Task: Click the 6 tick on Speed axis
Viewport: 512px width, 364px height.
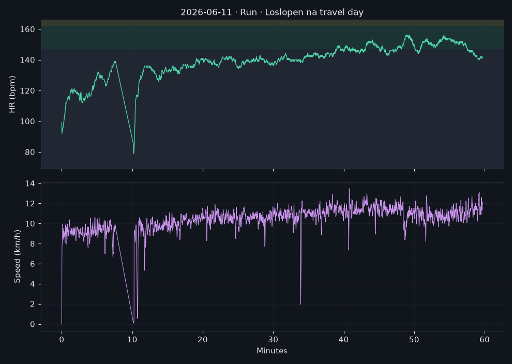Action: tap(33, 264)
